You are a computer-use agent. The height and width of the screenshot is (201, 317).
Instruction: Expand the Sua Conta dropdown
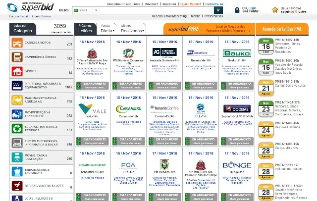(x=251, y=11)
